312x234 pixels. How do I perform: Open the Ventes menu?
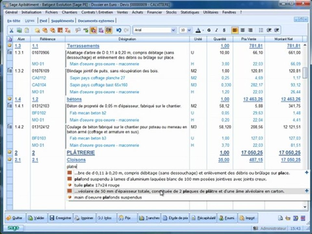[x=122, y=12]
